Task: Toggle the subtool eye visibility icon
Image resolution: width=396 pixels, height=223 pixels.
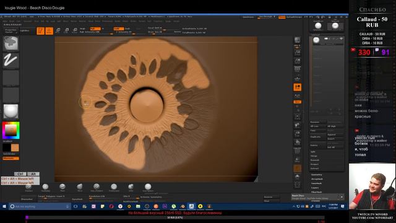Action: coord(341,39)
